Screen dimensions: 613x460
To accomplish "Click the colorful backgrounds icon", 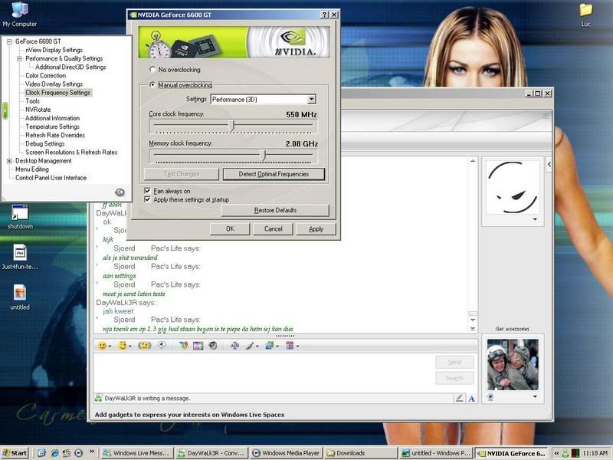I will (x=183, y=346).
